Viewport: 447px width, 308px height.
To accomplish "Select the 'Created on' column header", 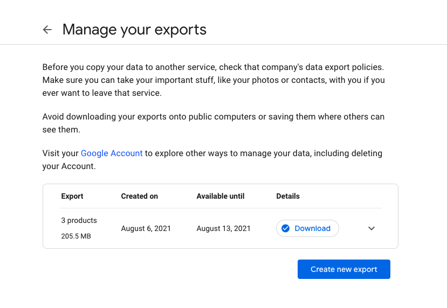I will click(x=140, y=196).
